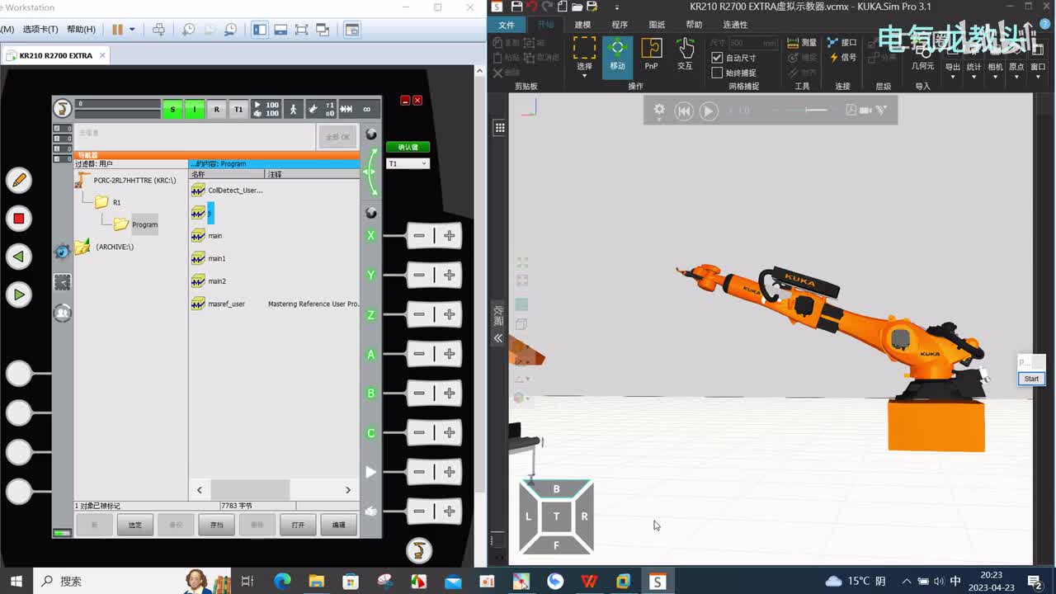Click the 存档 archive softkey
This screenshot has height=594, width=1056.
tap(217, 525)
